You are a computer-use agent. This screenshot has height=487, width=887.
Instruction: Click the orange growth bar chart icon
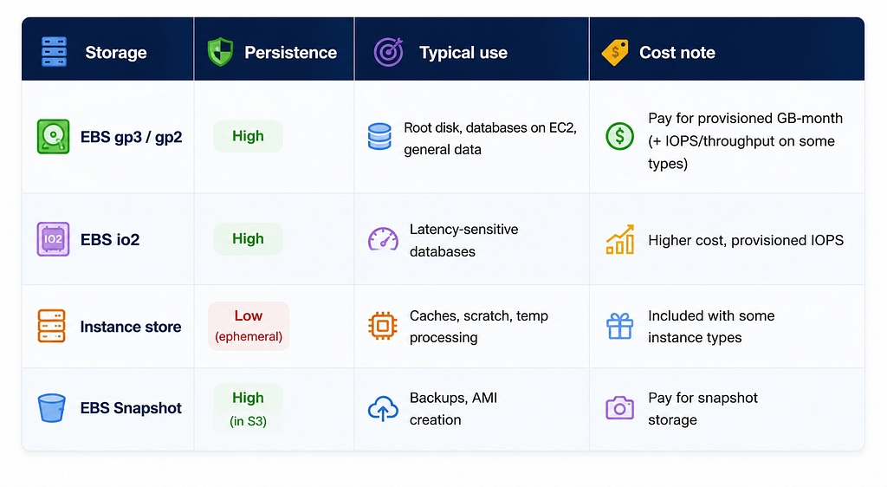coord(620,239)
